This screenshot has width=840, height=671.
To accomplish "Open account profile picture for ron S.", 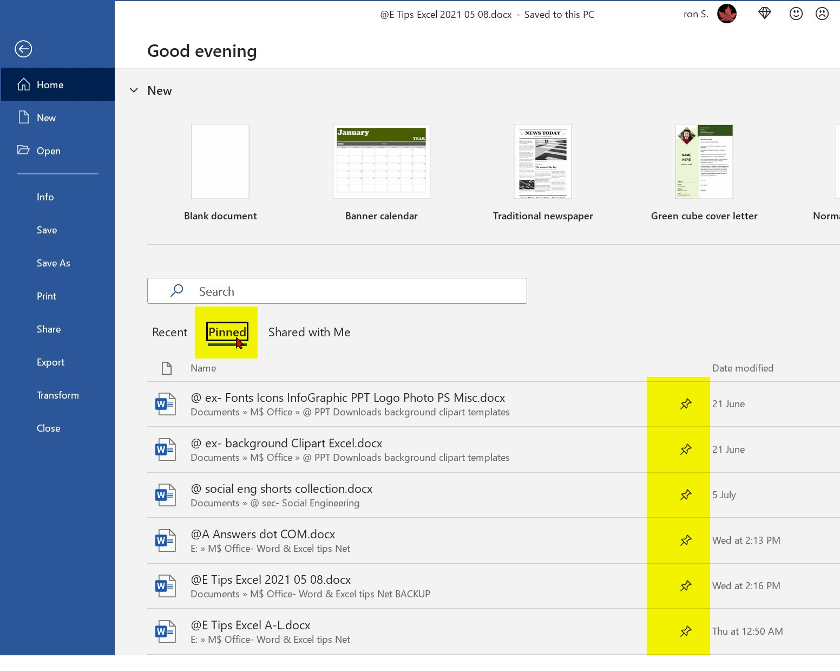I will coord(727,14).
